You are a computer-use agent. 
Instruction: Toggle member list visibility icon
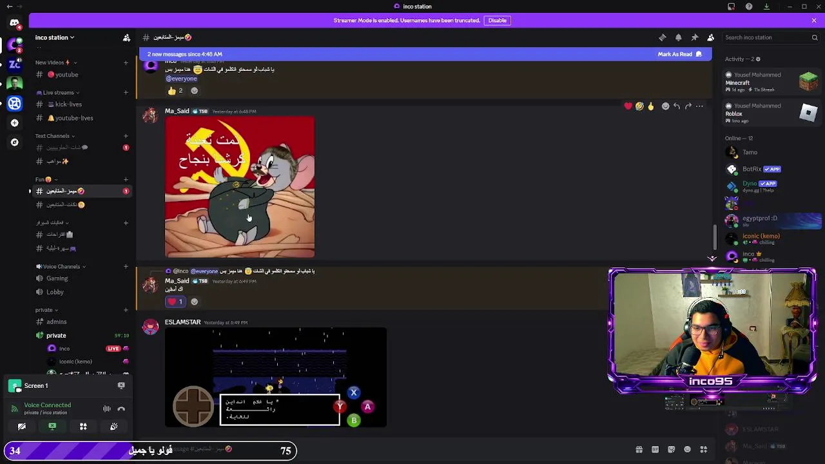pyautogui.click(x=710, y=37)
